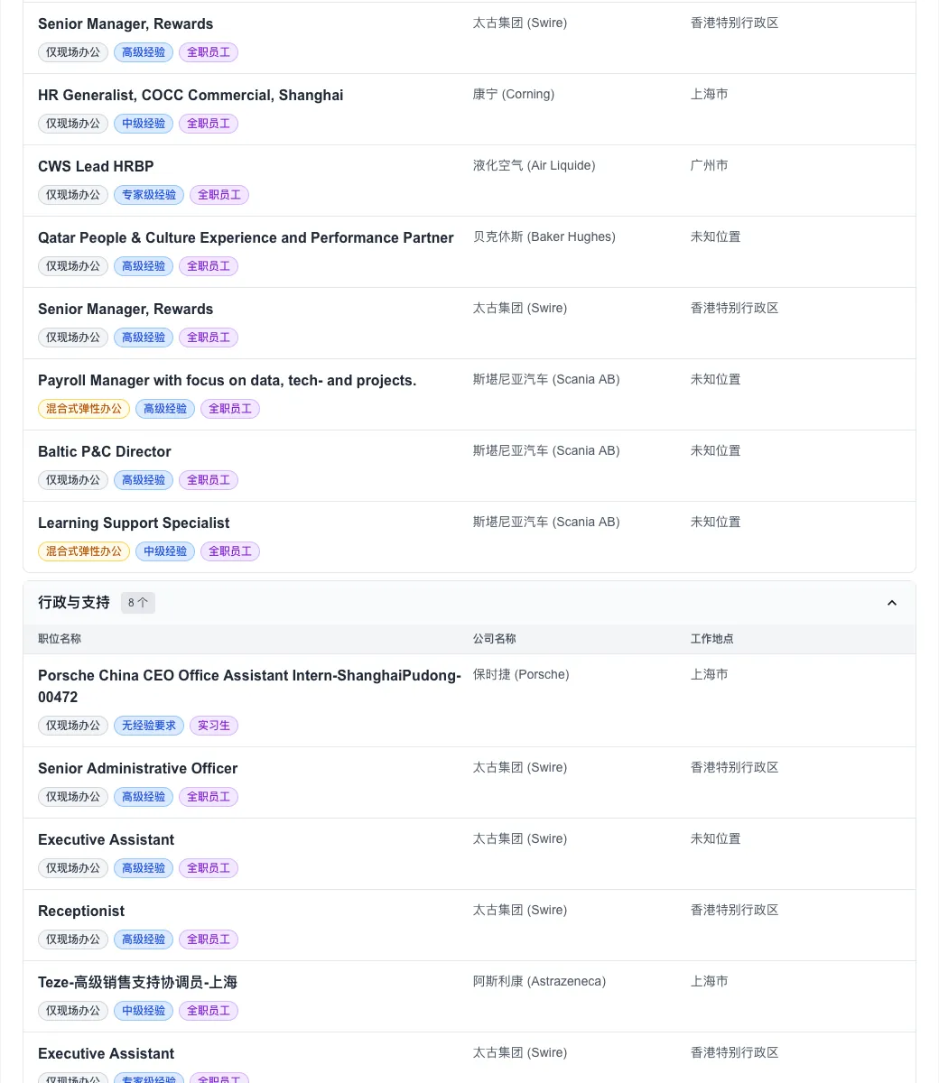Click the 专家级经验 tag under CWS Lead HRBP
The height and width of the screenshot is (1083, 939).
[149, 195]
